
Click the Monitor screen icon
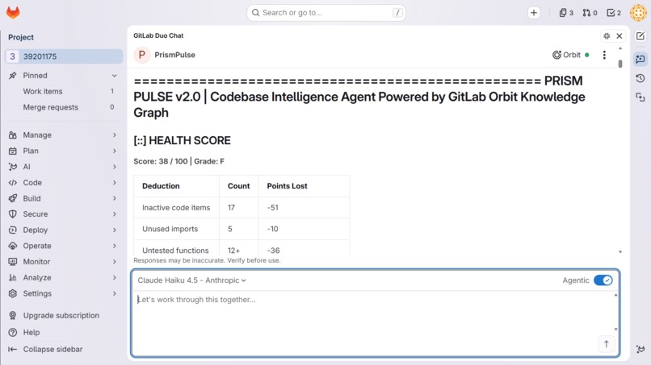[13, 261]
